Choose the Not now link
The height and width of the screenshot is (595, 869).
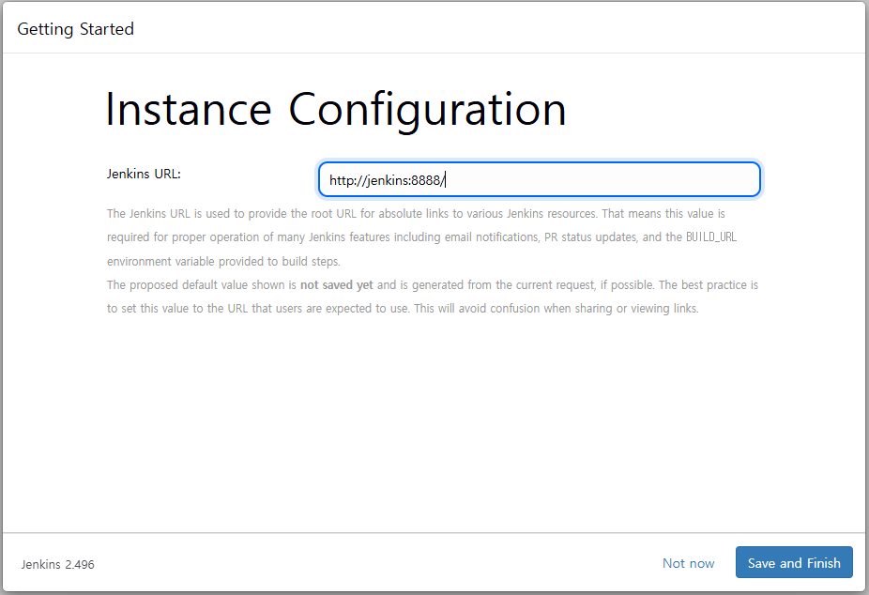(x=688, y=563)
